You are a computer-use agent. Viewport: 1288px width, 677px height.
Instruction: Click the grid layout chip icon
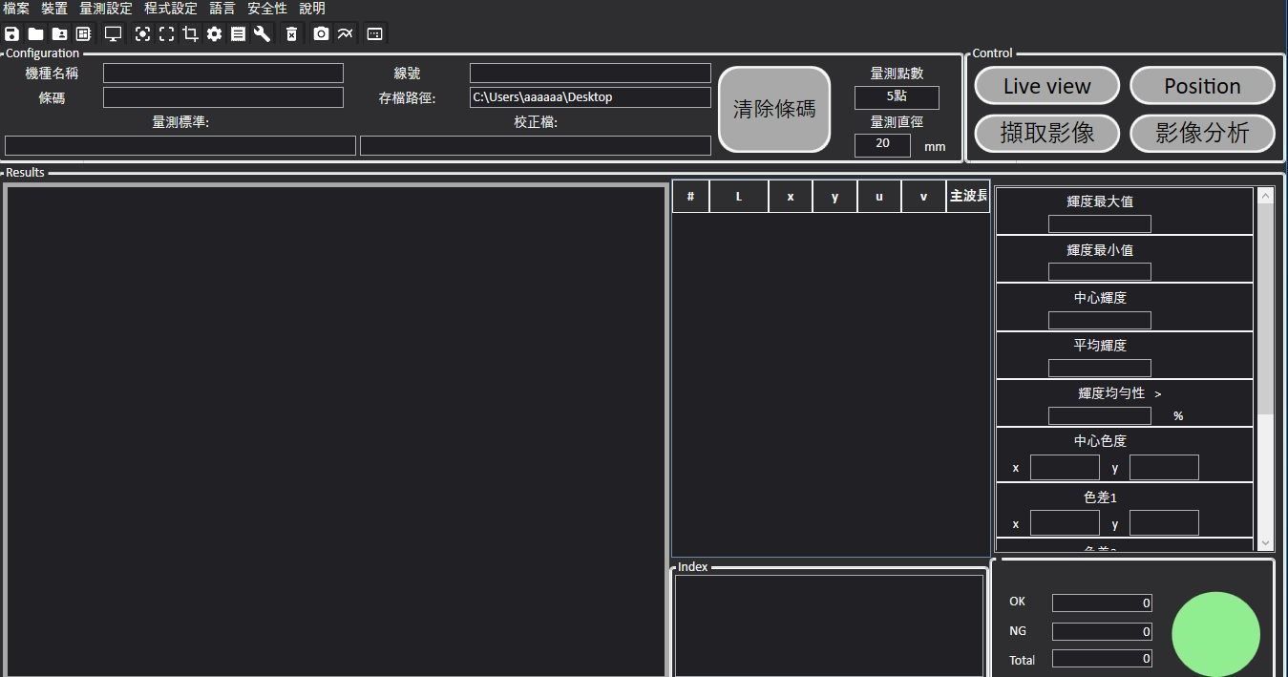tap(83, 33)
